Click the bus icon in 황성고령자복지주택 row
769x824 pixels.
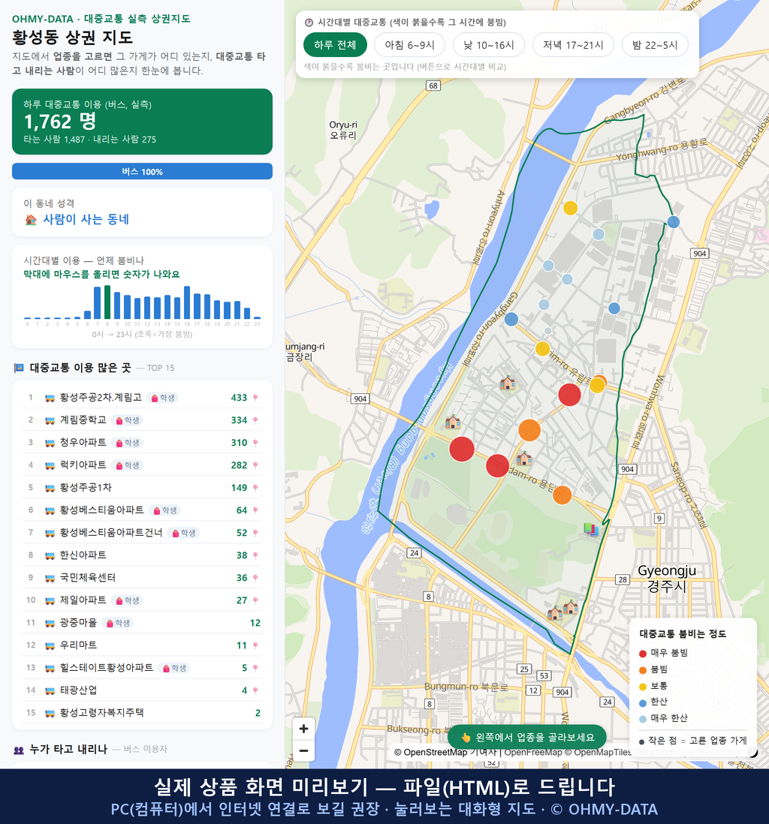click(x=50, y=713)
